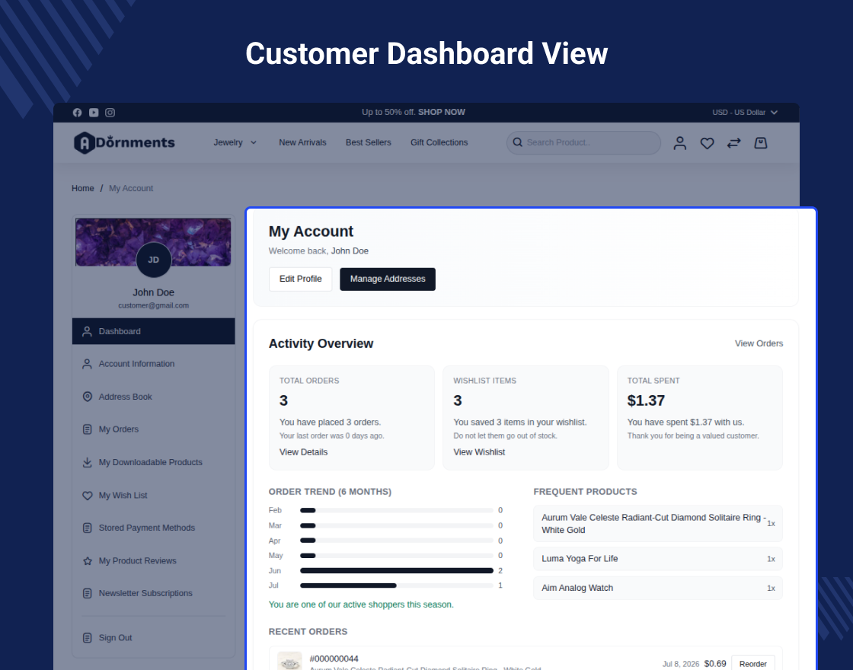The height and width of the screenshot is (670, 853).
Task: Click the Jul order trend bar
Action: (397, 585)
